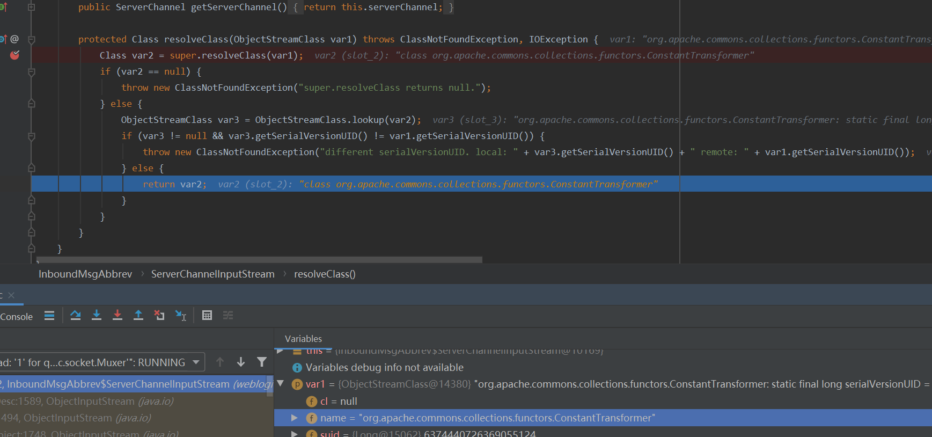
Task: Click the red Force Step Into icon
Action: point(118,316)
